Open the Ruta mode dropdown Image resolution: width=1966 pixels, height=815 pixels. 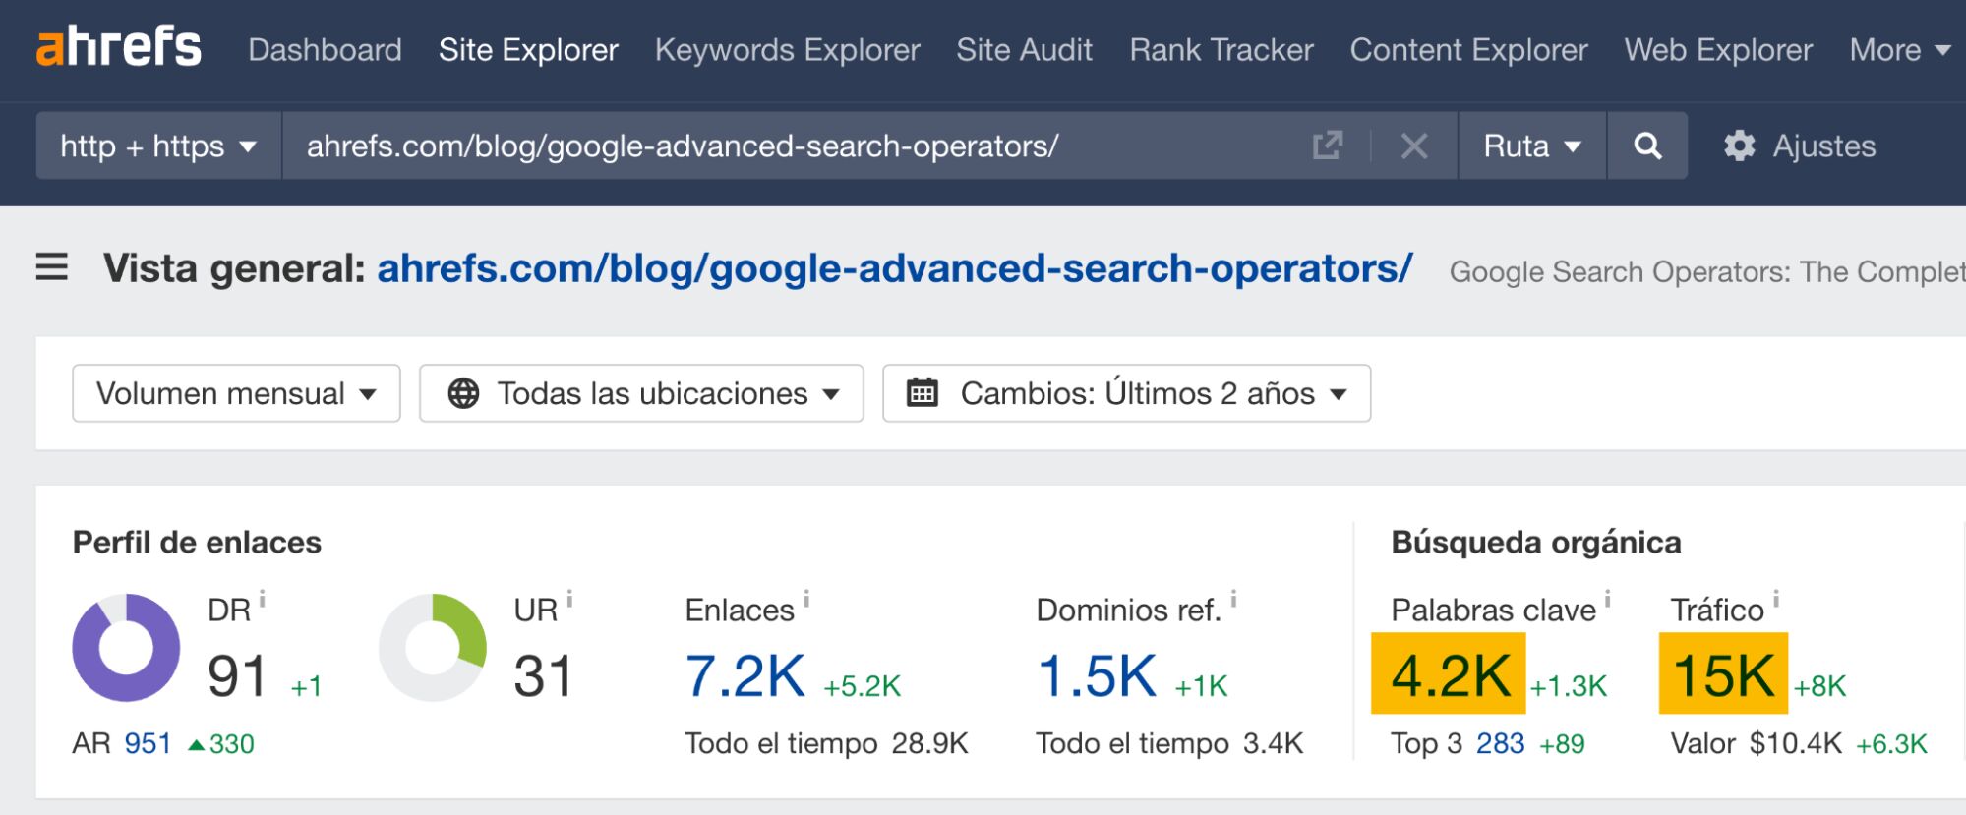coord(1532,146)
